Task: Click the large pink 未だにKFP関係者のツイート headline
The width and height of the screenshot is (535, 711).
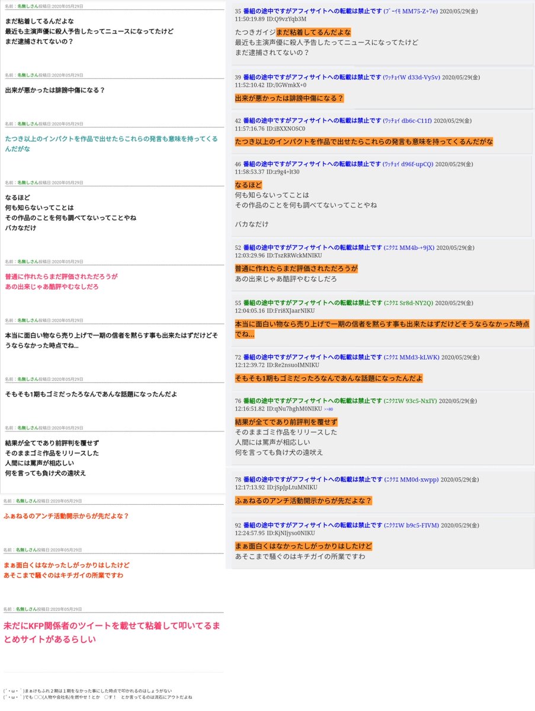Action: [112, 632]
